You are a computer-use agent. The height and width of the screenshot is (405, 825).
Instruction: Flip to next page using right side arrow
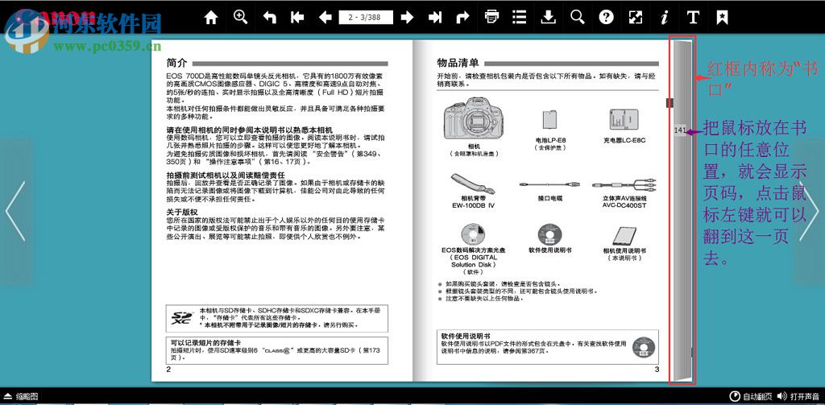point(809,211)
